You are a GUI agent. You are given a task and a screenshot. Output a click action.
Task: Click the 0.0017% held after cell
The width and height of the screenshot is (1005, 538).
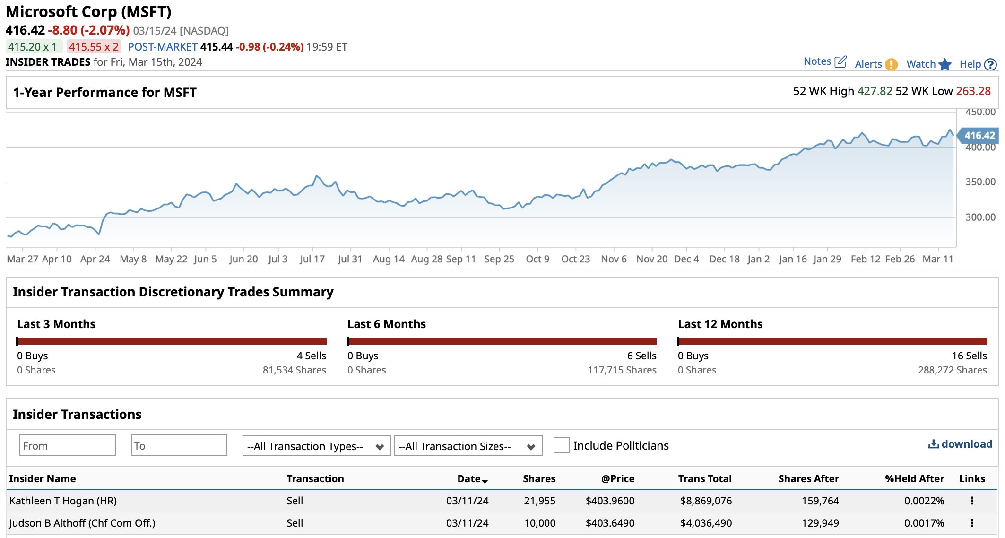[924, 523]
